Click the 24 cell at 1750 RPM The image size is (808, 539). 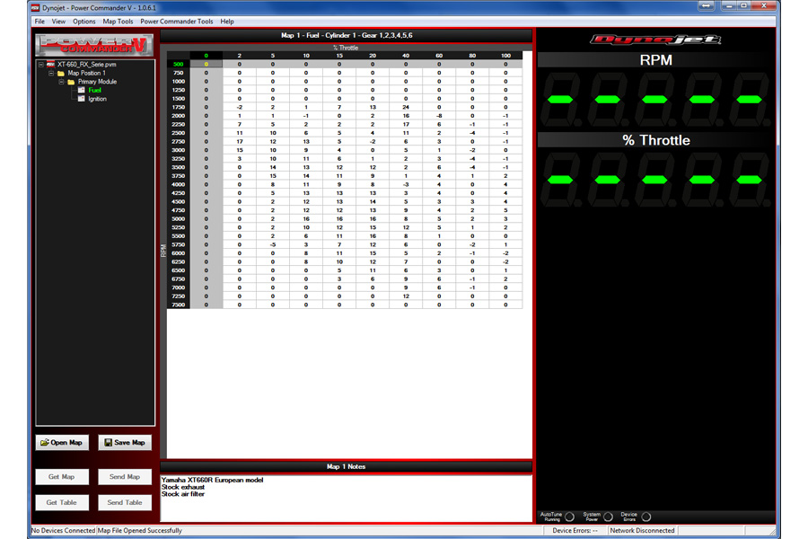click(406, 107)
